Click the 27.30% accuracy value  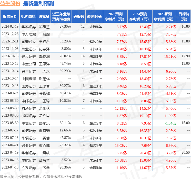pyautogui.click(x=65, y=27)
